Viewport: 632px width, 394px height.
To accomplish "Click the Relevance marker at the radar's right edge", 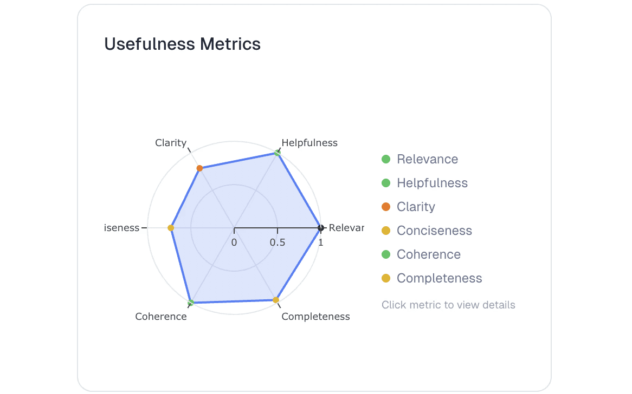I will (x=321, y=228).
